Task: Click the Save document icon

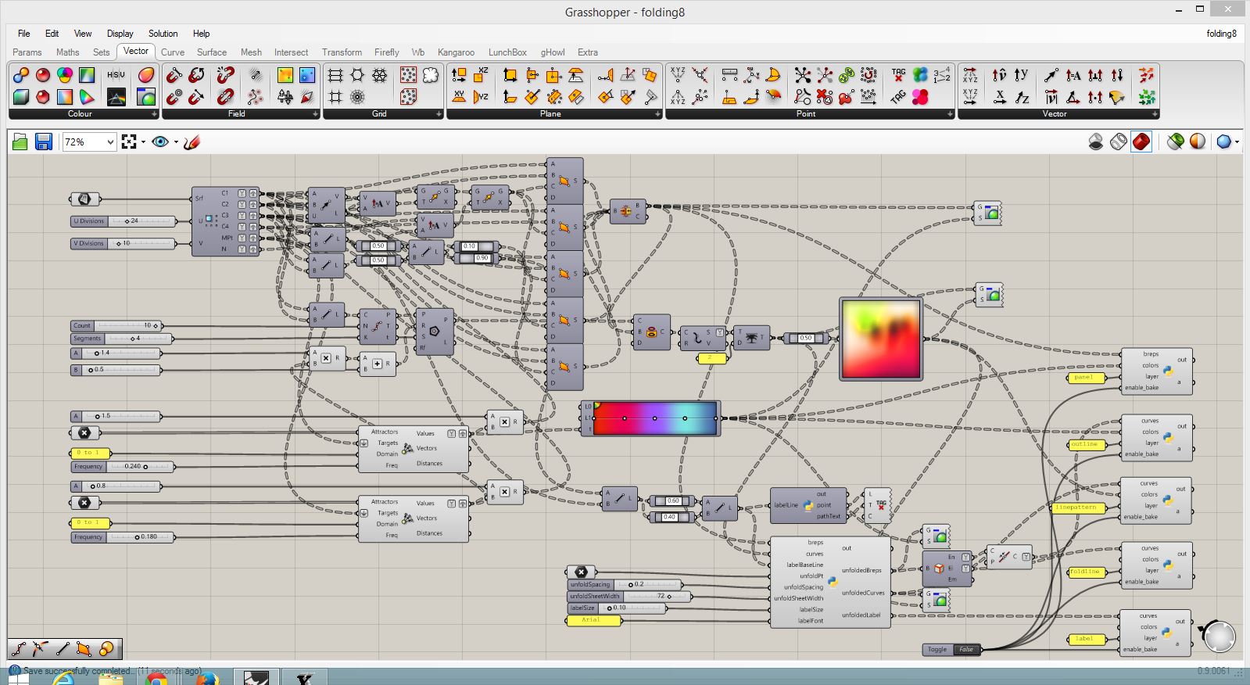Action: [x=44, y=142]
